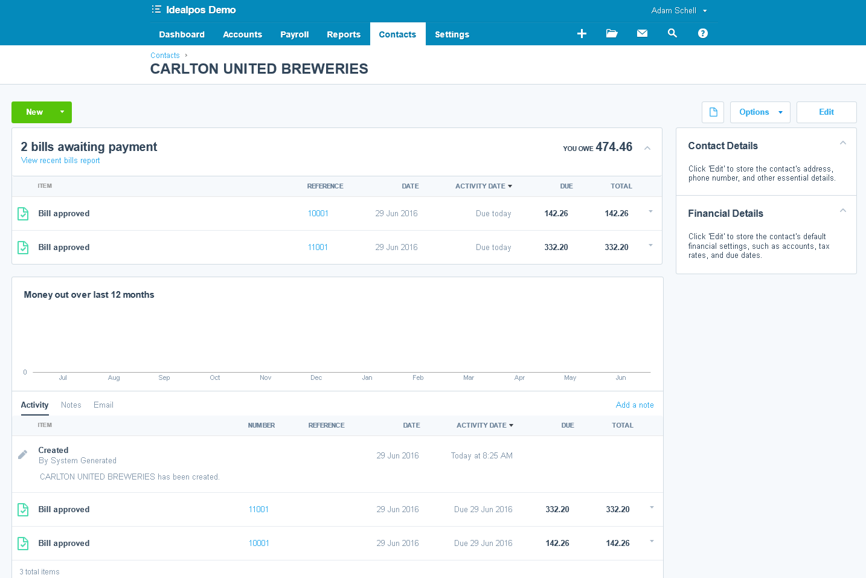Open search using the magnifier icon
The height and width of the screenshot is (578, 866).
pyautogui.click(x=672, y=34)
